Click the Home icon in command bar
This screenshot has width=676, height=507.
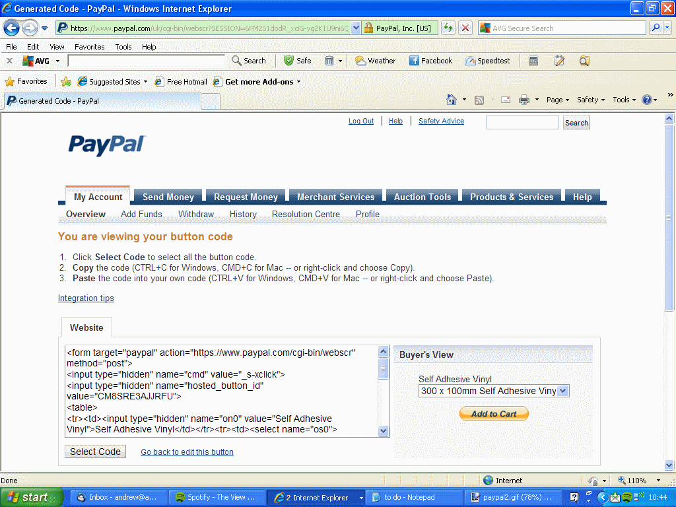(451, 100)
